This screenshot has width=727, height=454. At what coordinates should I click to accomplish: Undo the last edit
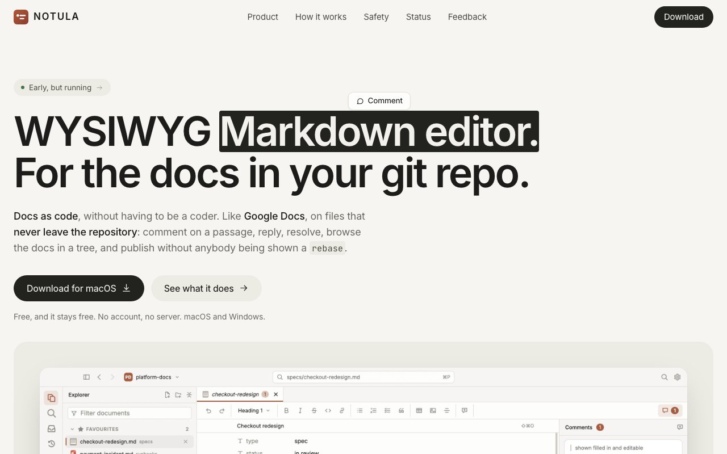208,410
